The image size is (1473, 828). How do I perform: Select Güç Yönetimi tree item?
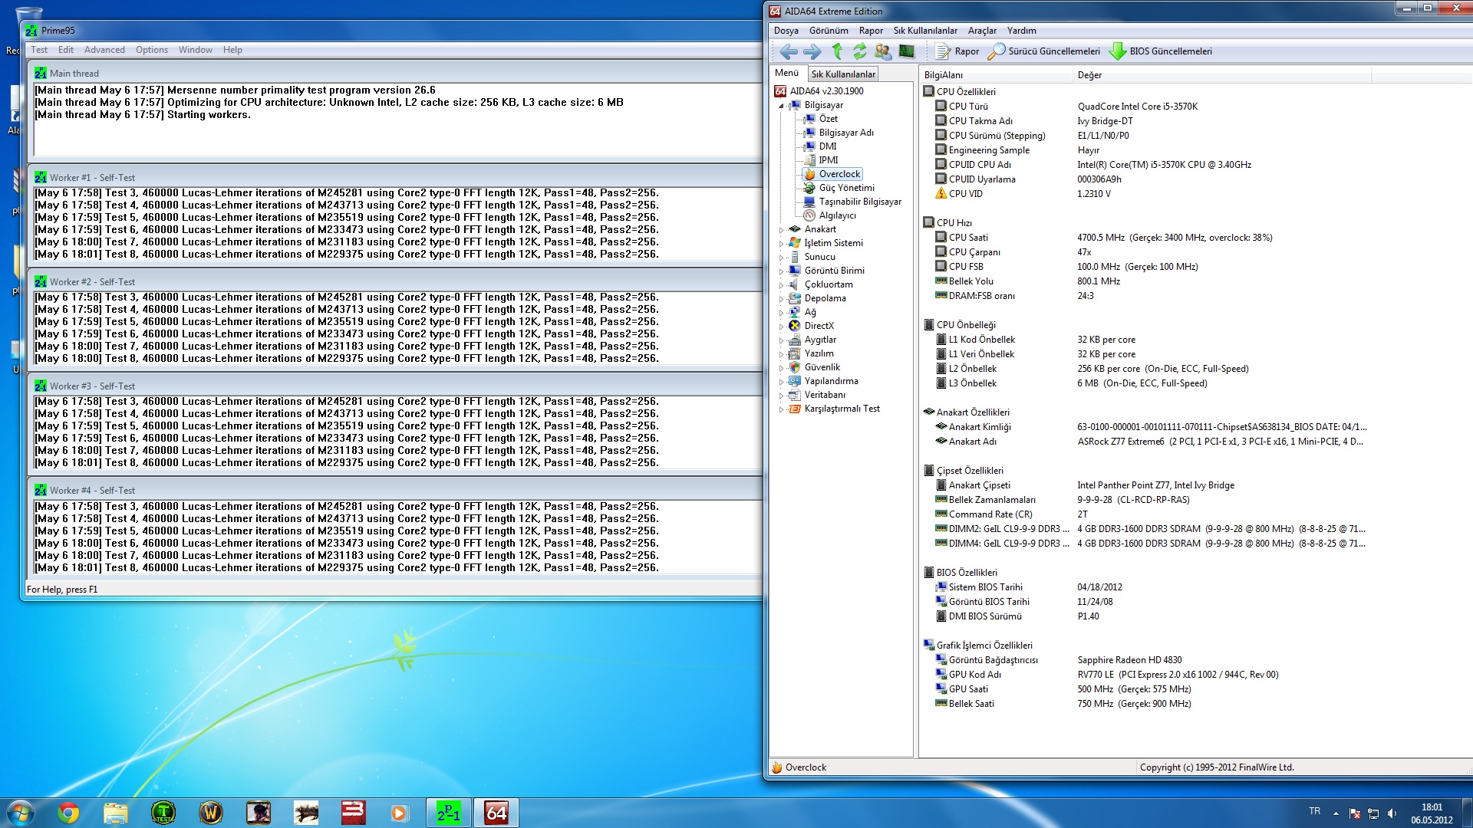pos(846,188)
